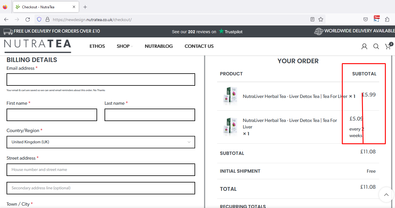This screenshot has height=208, width=395.
Task: Click the Email address field
Action: [x=101, y=80]
